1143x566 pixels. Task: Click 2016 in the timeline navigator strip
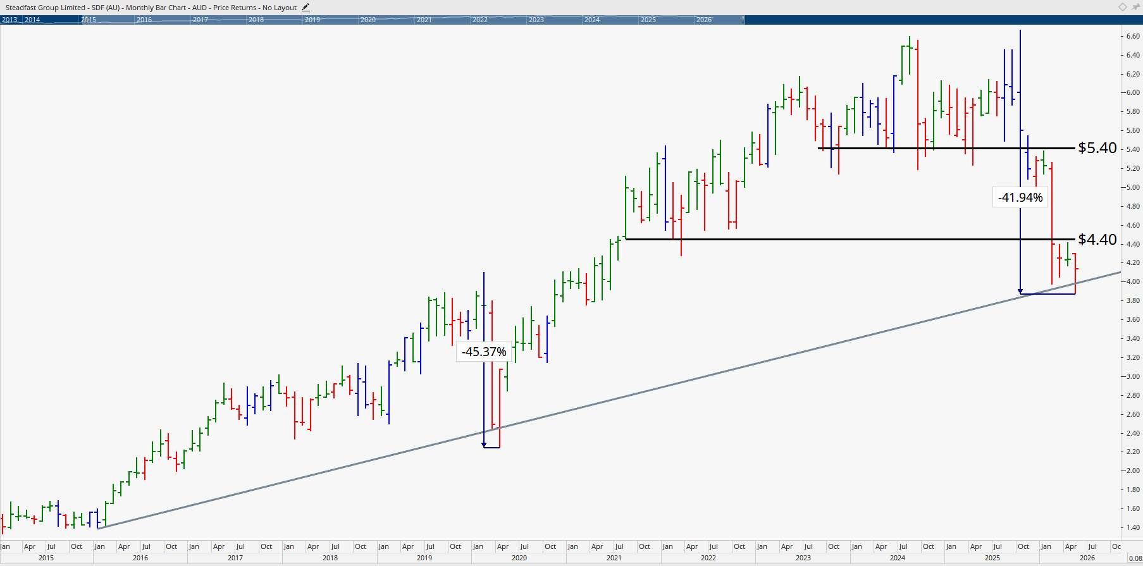click(x=144, y=20)
